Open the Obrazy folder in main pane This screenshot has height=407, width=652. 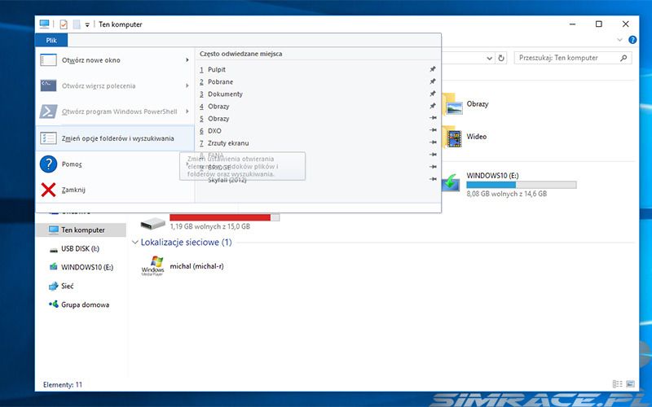[452, 104]
